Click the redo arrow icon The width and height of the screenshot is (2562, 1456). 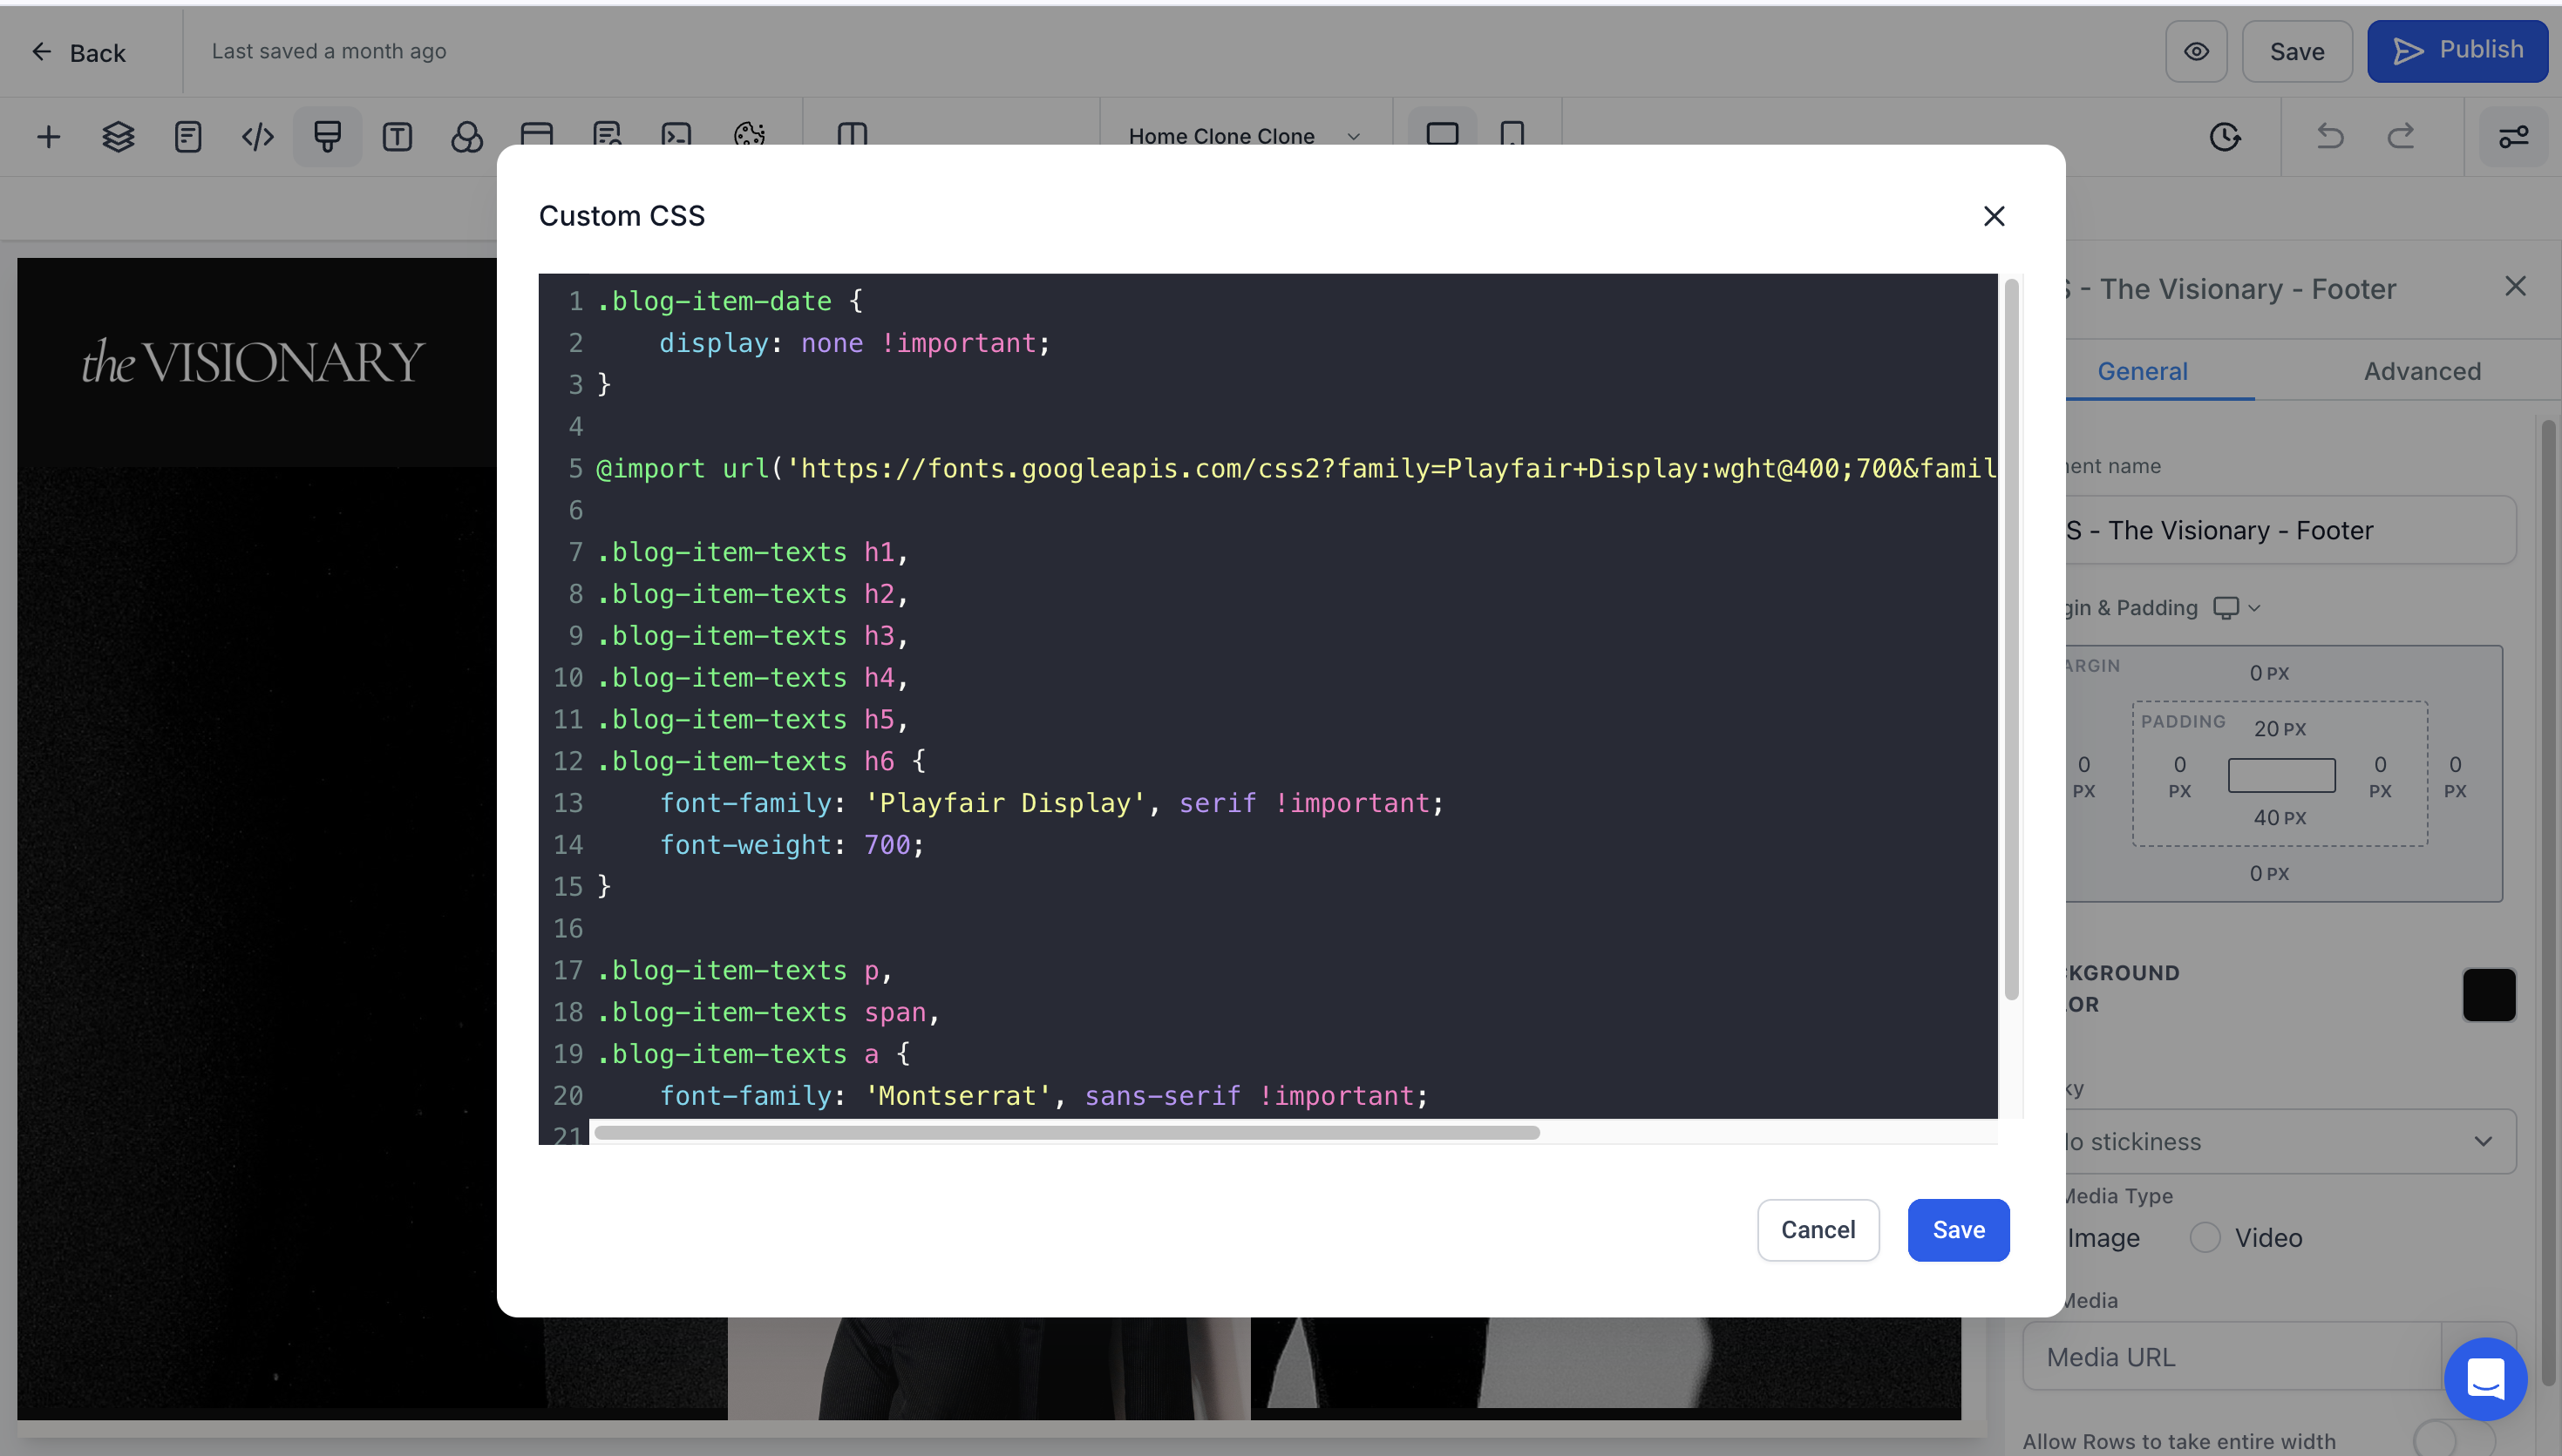click(x=2401, y=137)
